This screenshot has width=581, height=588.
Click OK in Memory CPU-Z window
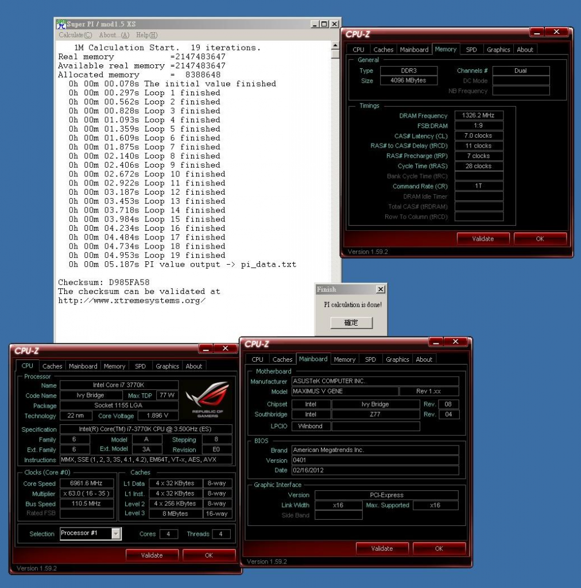pyautogui.click(x=540, y=238)
